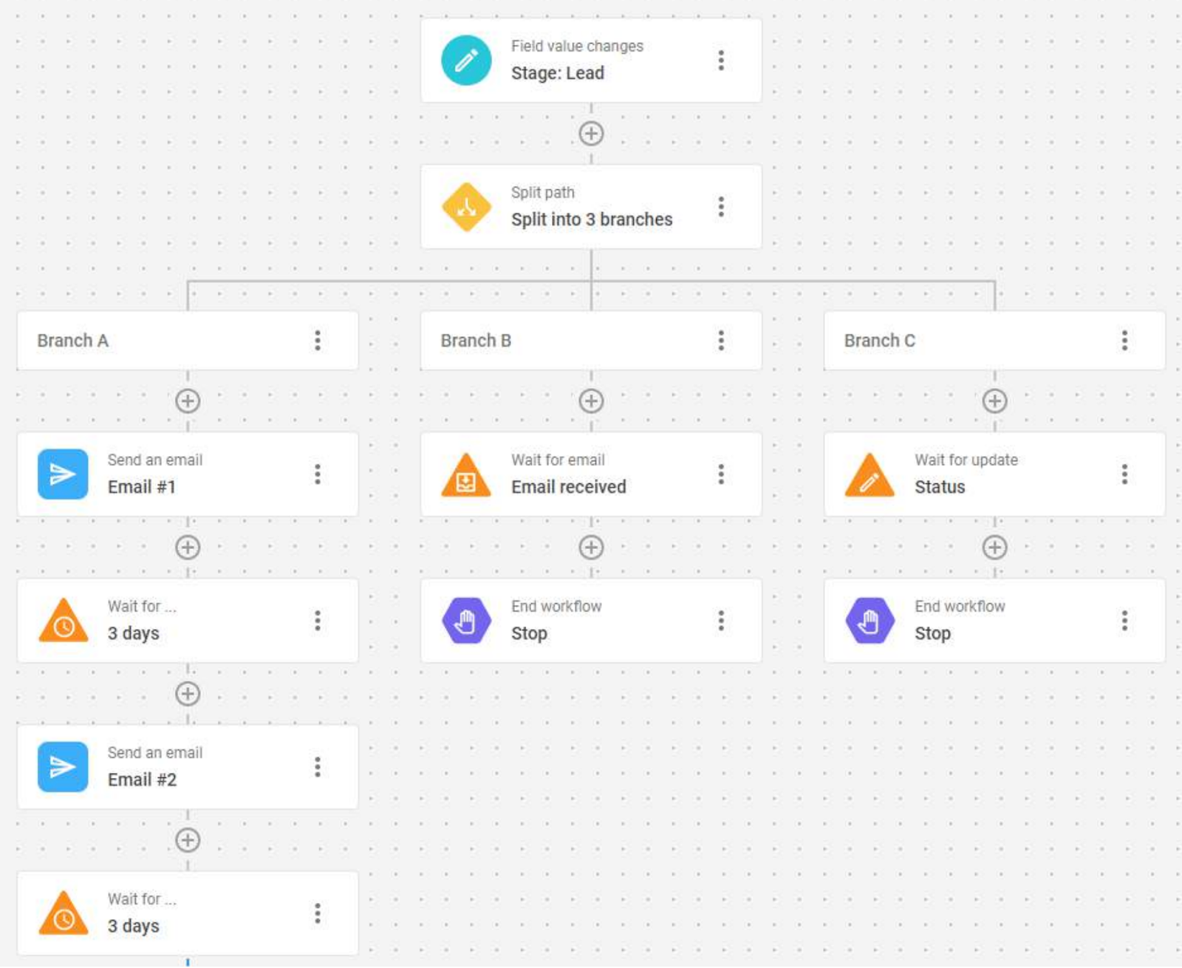This screenshot has width=1182, height=968.
Task: Open the three-dot menu for Branch A
Action: (x=318, y=341)
